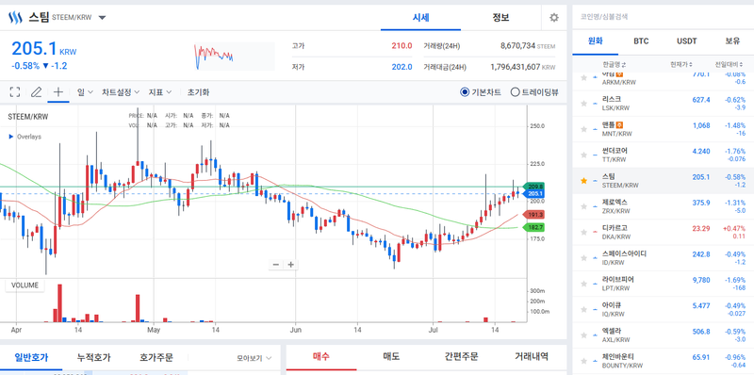Viewport: 754px width, 375px height.
Task: Open the 매도 sell tab
Action: coord(391,357)
